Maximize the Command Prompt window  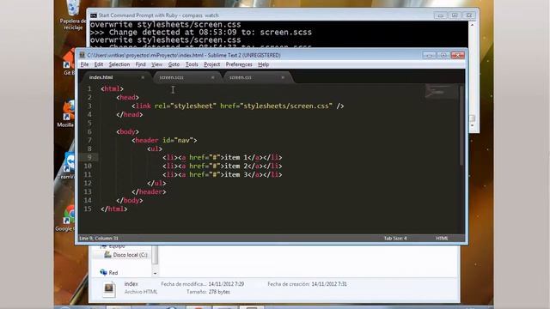pyautogui.click(x=455, y=15)
